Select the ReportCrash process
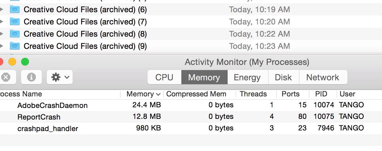Viewport: 382px width, 151px height. coord(39,117)
